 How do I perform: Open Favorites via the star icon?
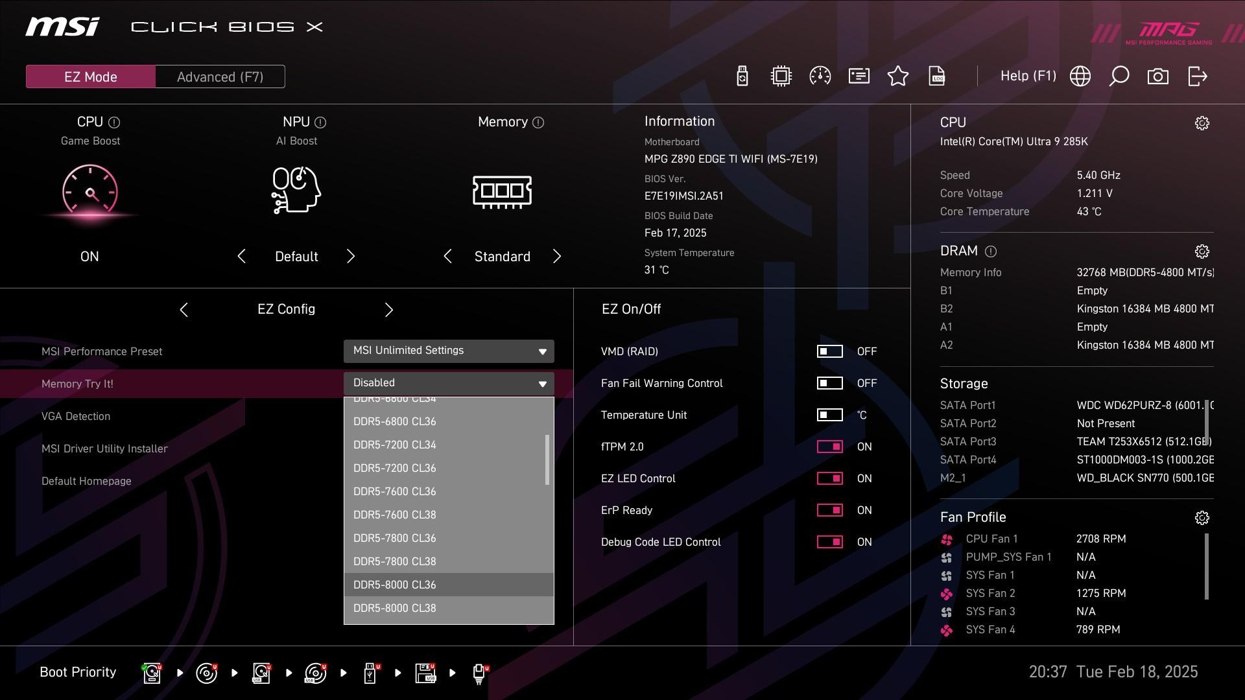[x=898, y=76]
